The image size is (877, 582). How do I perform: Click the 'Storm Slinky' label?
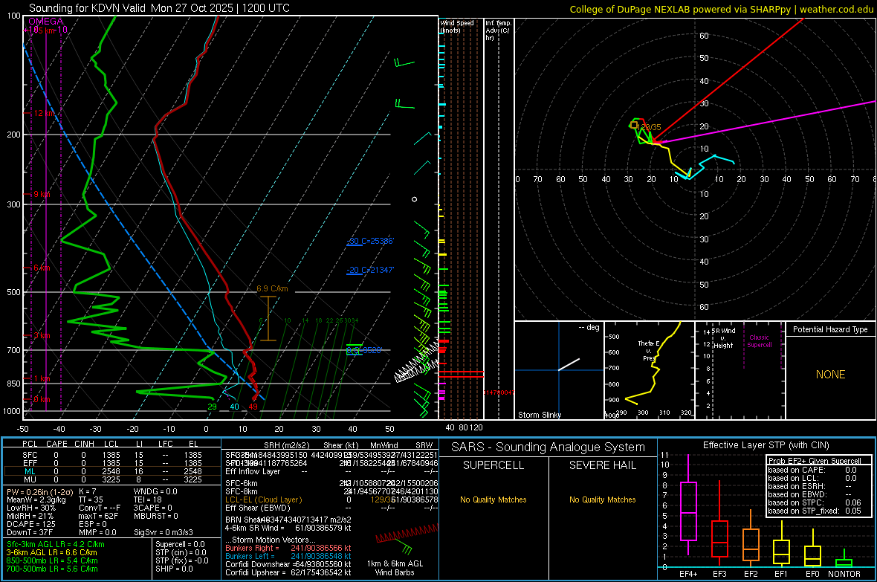click(x=539, y=415)
